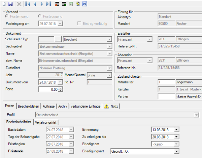202x158 pixels.
Task: Click the Ersteller number 2831 field
Action: (166, 39)
